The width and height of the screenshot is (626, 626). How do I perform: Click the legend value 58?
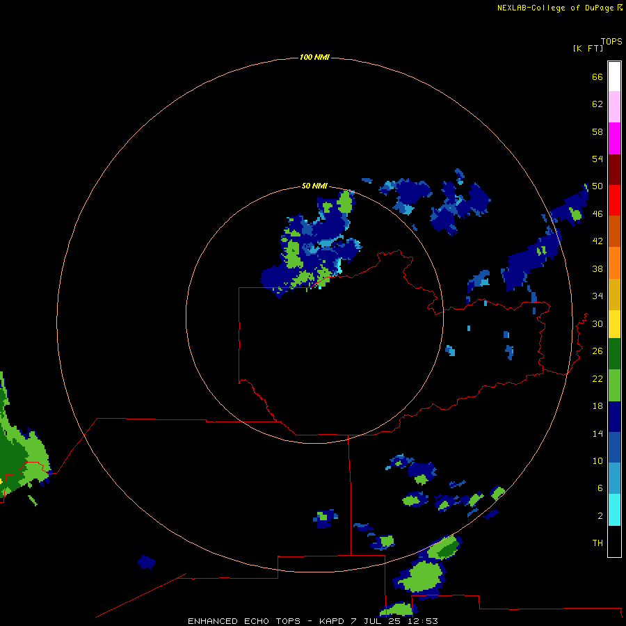click(597, 131)
